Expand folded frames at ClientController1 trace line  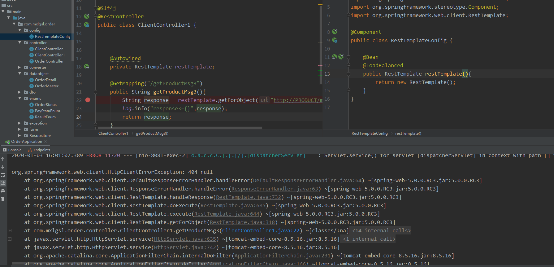point(10,230)
